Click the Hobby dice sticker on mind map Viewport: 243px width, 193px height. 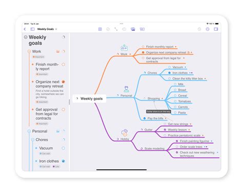125,133
